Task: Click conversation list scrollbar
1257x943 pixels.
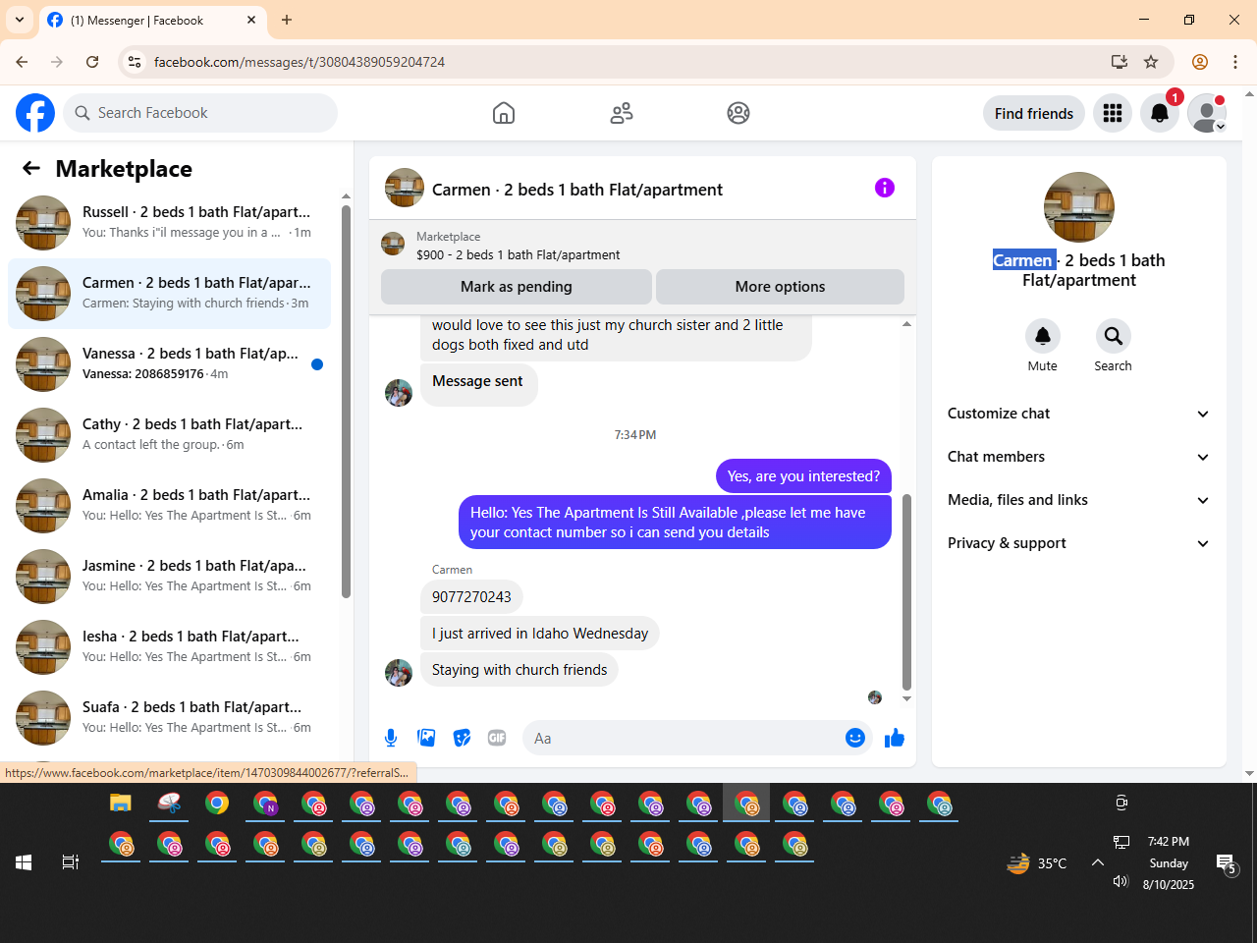Action: 346,401
